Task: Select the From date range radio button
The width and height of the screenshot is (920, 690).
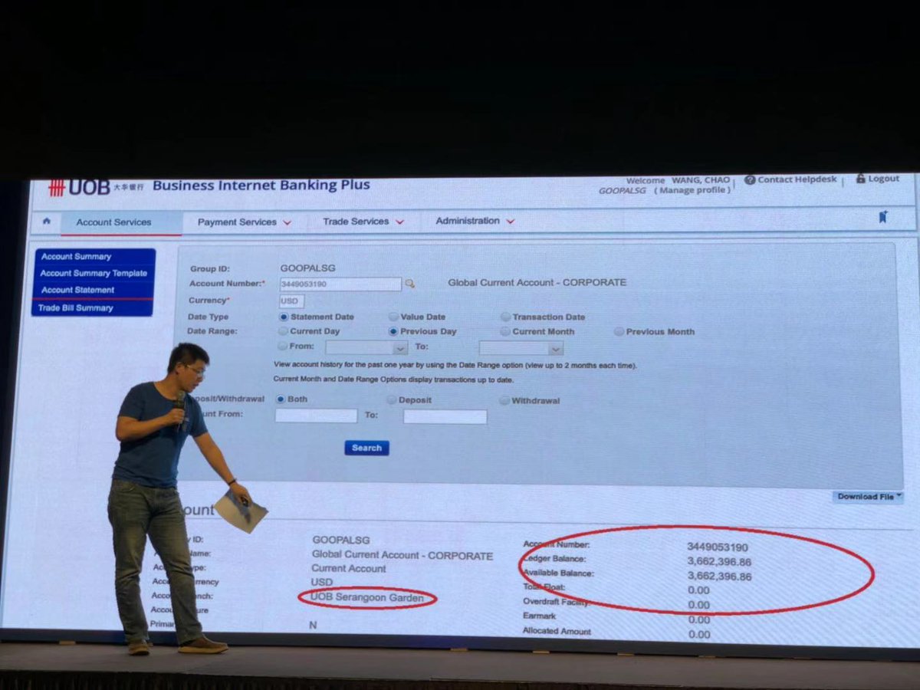Action: point(284,347)
